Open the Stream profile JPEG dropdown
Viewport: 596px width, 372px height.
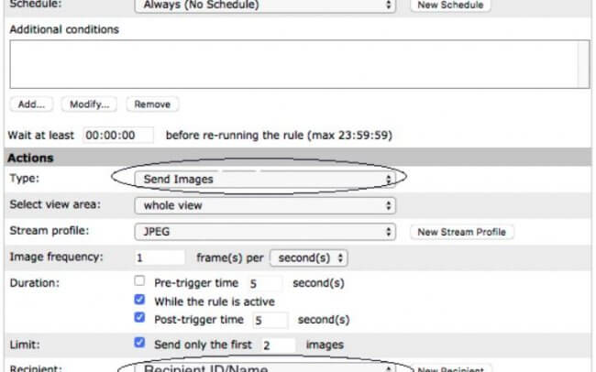(265, 232)
